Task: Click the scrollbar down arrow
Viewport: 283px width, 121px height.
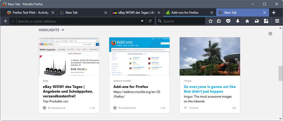Action: coord(280,118)
